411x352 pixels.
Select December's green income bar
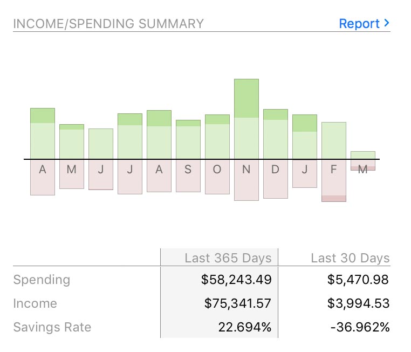(x=276, y=134)
